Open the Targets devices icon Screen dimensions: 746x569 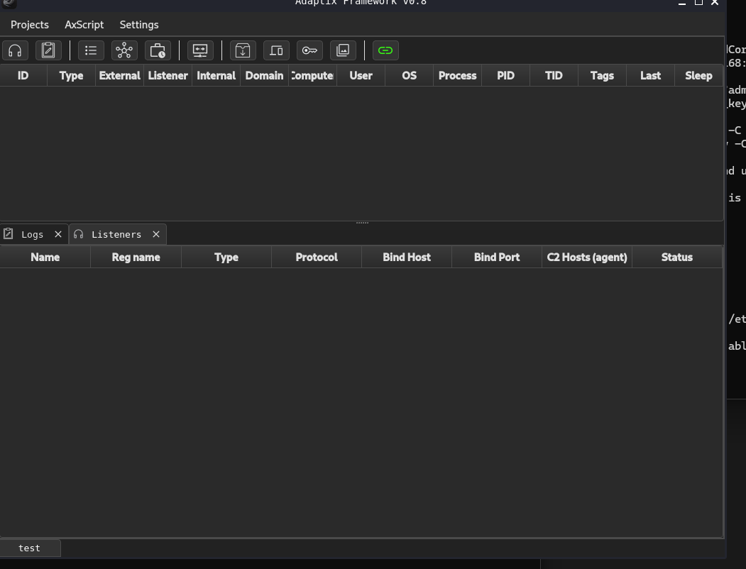click(276, 50)
